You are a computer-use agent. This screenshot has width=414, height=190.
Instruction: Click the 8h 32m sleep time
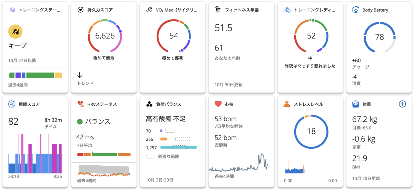point(53,120)
